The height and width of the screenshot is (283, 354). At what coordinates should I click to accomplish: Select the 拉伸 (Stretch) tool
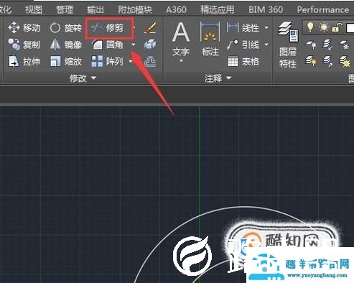(24, 62)
